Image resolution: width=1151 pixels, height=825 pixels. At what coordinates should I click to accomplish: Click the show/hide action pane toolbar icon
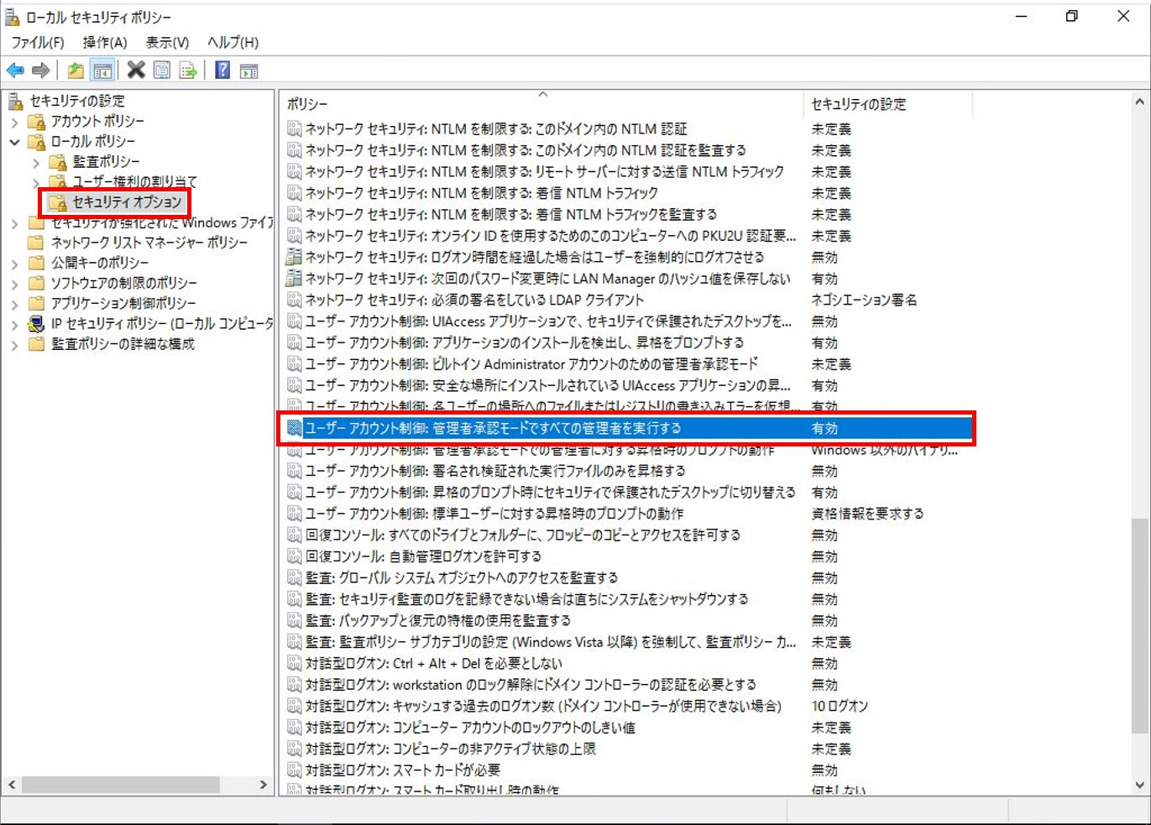point(249,70)
